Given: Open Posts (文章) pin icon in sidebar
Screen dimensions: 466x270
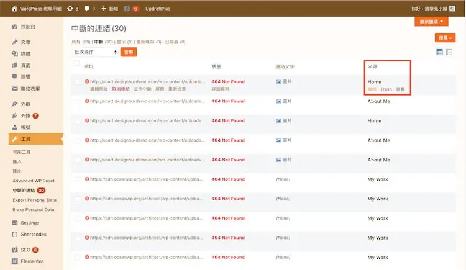Looking at the screenshot, I should (14, 42).
